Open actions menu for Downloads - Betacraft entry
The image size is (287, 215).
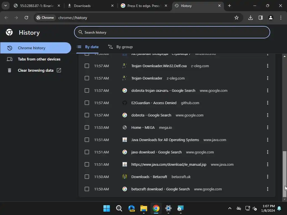268,177
